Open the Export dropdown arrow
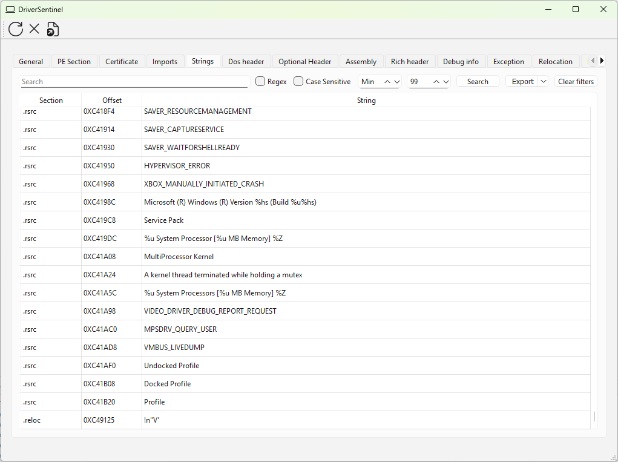Viewport: 618px width, 462px height. tap(543, 82)
